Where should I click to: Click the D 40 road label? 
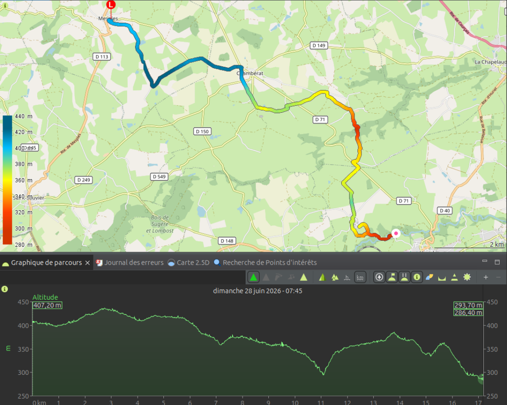(445, 211)
